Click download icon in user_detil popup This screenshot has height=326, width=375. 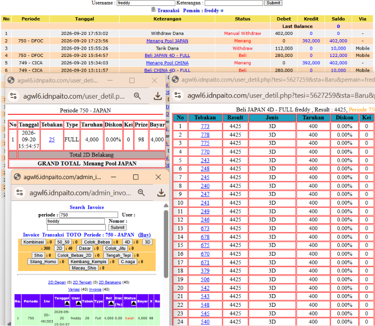(x=158, y=96)
